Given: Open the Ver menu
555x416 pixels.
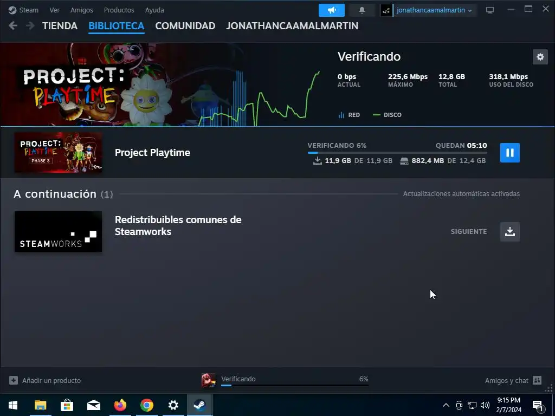Looking at the screenshot, I should 55,10.
